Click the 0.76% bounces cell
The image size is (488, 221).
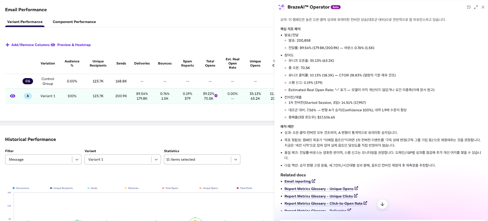tap(165, 96)
